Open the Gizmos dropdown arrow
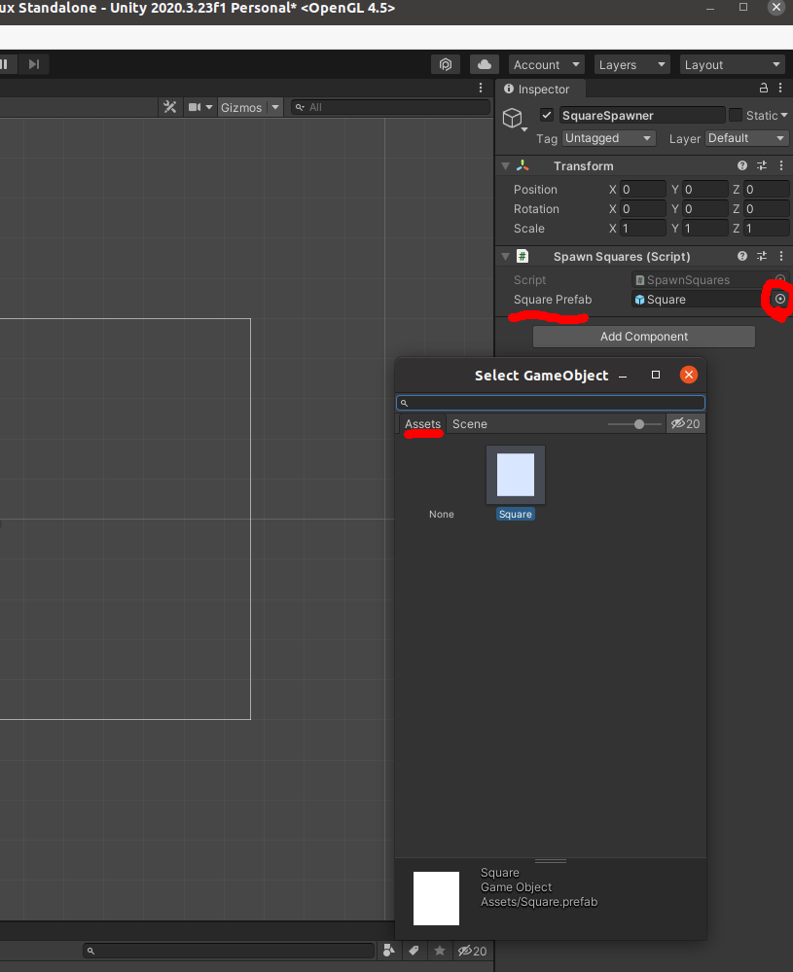 273,108
